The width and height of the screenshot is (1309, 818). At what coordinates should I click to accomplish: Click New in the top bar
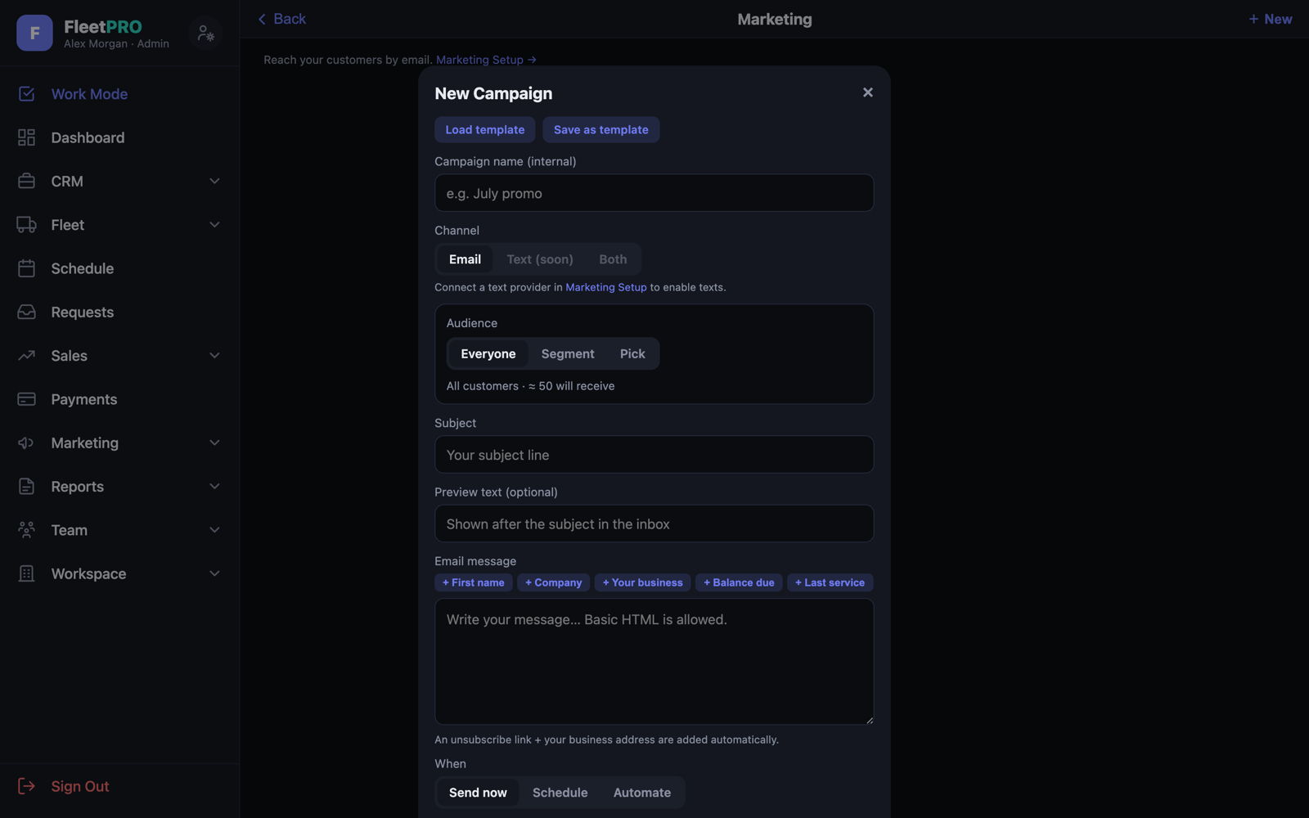coord(1271,19)
